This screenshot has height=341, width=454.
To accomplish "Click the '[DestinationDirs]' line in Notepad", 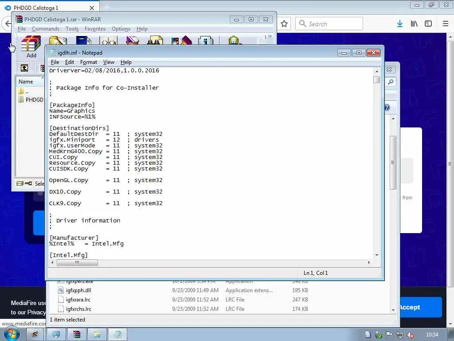I will 79,128.
